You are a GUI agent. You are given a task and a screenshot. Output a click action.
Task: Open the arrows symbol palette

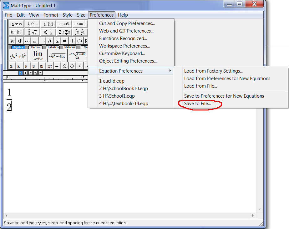click(79, 24)
